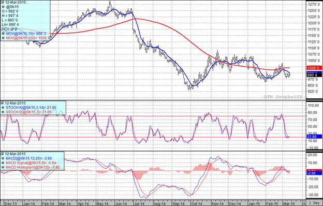
Task: Click the pane icon beside the price chart's 12-Mar-2015 date
Action: (2, 2)
